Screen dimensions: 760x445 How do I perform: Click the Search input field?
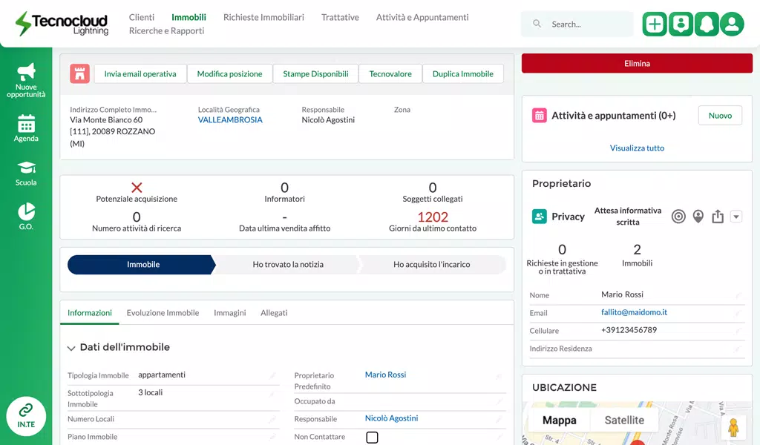[x=577, y=24]
